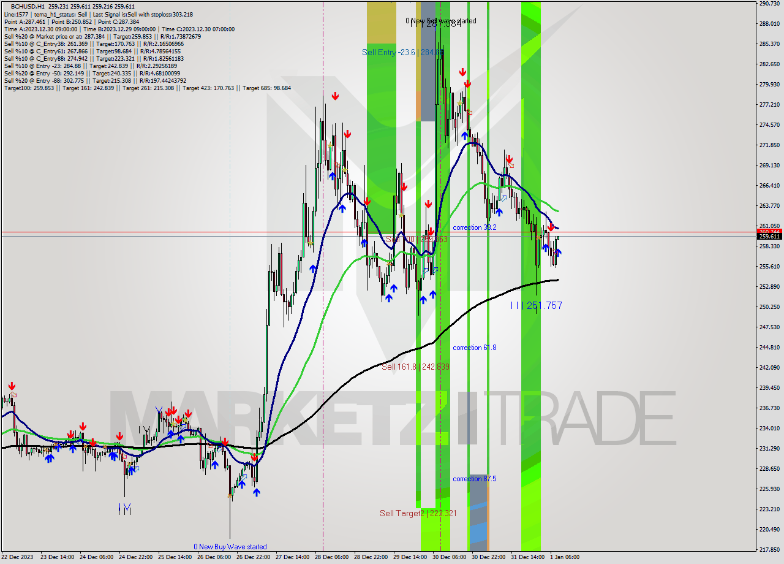The image size is (784, 564).
Task: Click the '28 Dec 06:00' time label
Action: [x=332, y=557]
